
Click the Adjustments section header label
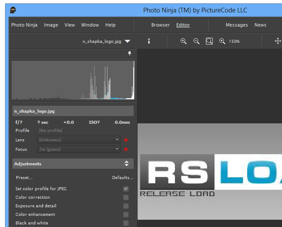click(28, 164)
